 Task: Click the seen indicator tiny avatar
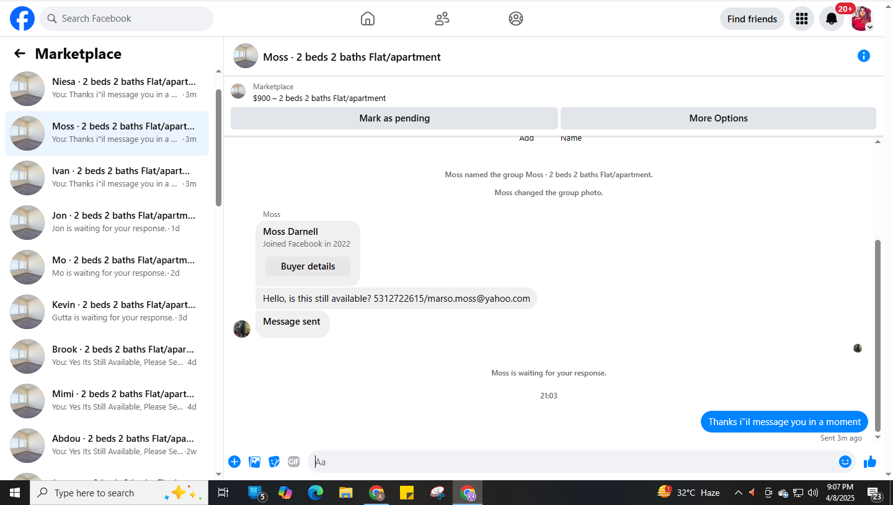858,348
